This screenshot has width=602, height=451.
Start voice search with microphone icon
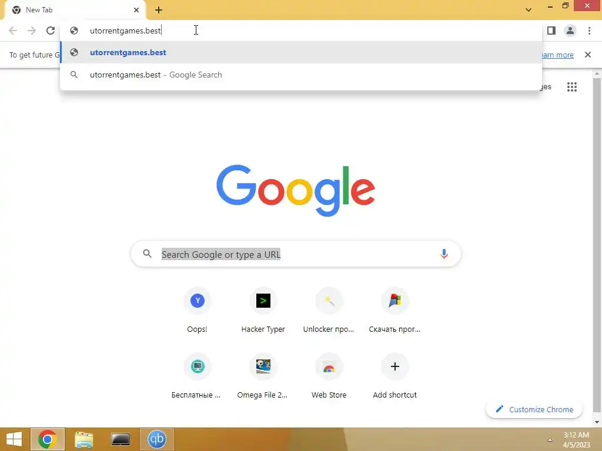point(444,254)
